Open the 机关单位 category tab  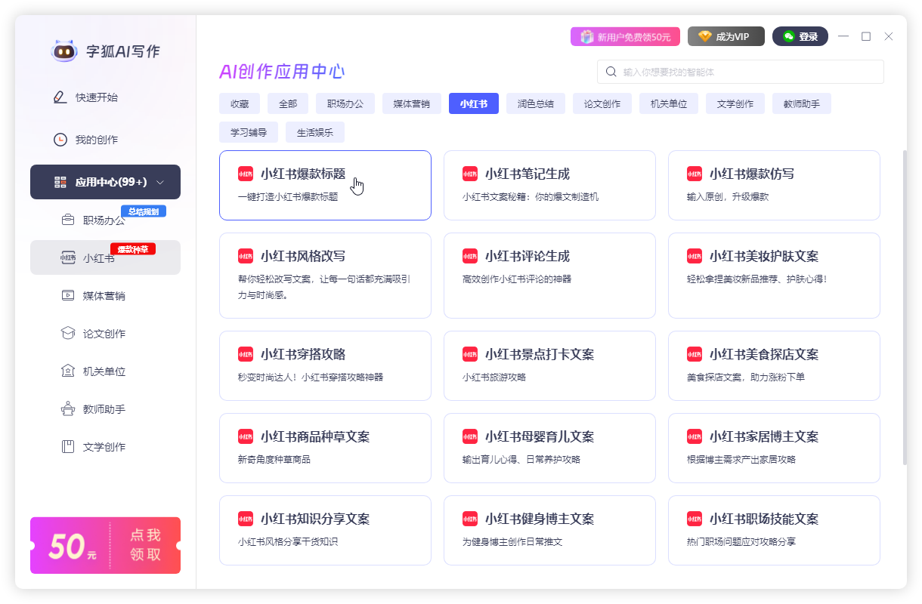pyautogui.click(x=669, y=103)
